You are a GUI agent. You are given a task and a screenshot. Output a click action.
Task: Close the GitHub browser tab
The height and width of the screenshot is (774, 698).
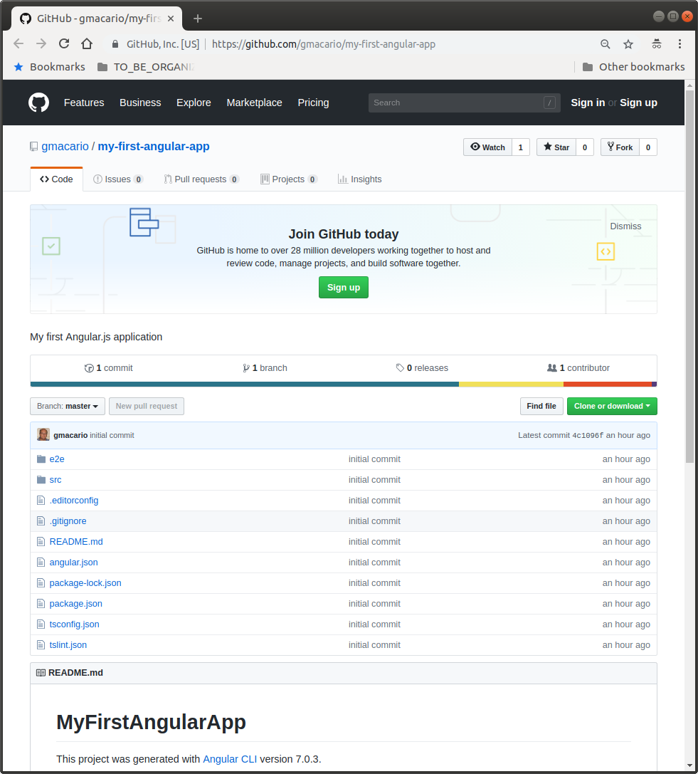point(171,19)
